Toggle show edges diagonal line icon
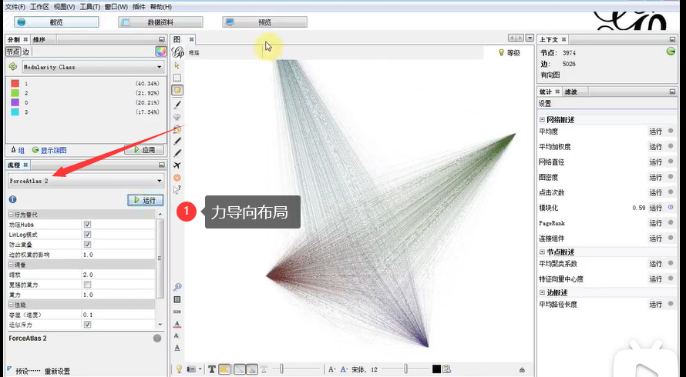The height and width of the screenshot is (377, 686). [x=239, y=369]
